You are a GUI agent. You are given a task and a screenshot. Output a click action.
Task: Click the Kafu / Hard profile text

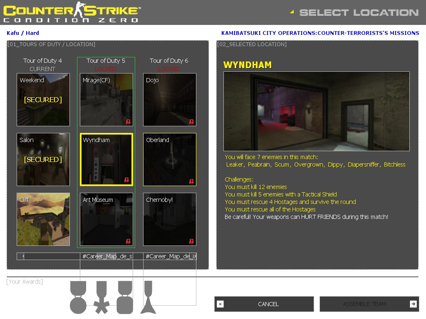point(23,33)
